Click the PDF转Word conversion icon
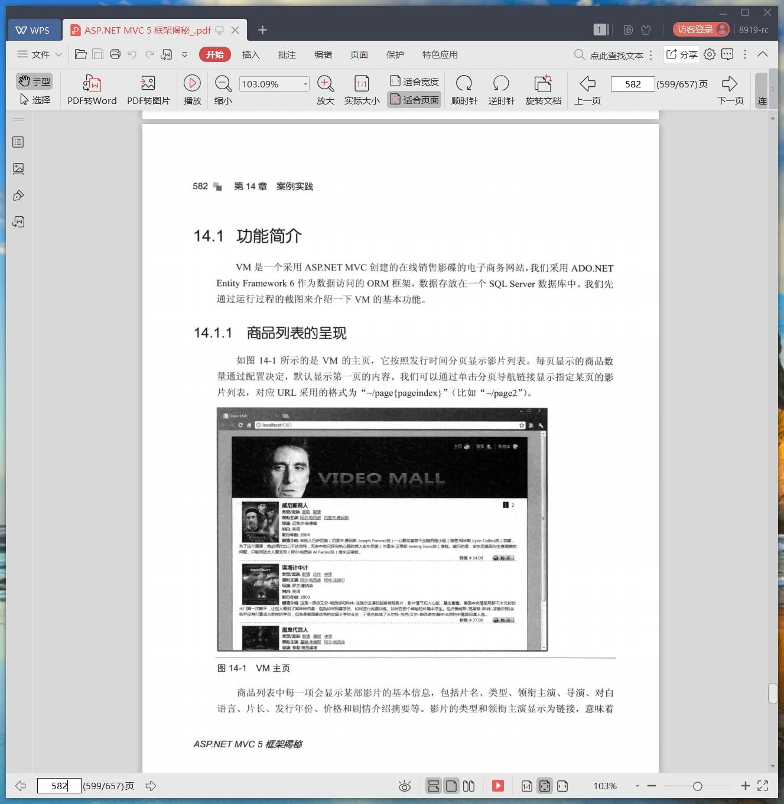The image size is (784, 804). point(92,83)
